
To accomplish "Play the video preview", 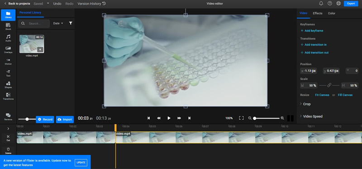I will (x=169, y=118).
